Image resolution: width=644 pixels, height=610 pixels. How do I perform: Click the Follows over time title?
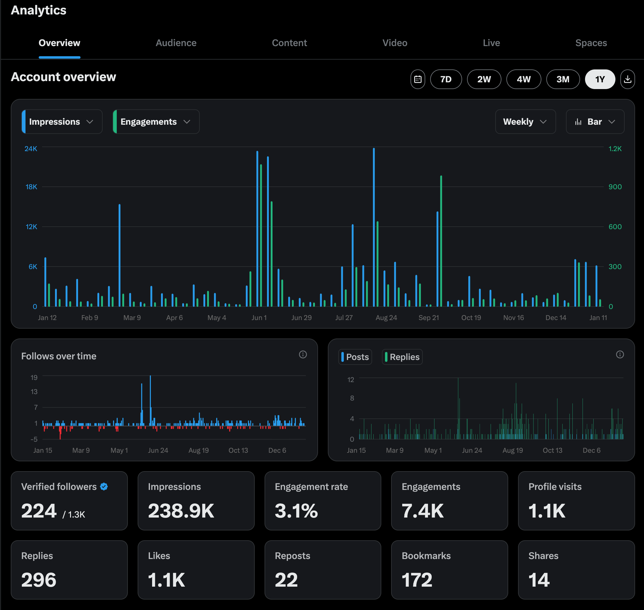click(59, 356)
